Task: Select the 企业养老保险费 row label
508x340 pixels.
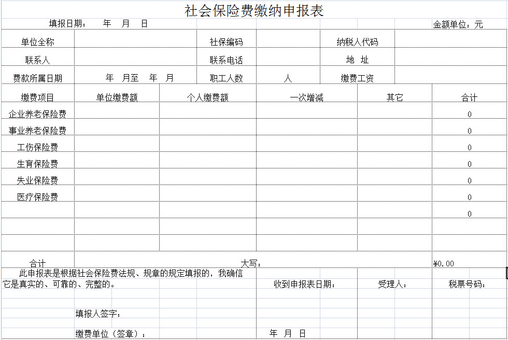Action: (x=37, y=114)
